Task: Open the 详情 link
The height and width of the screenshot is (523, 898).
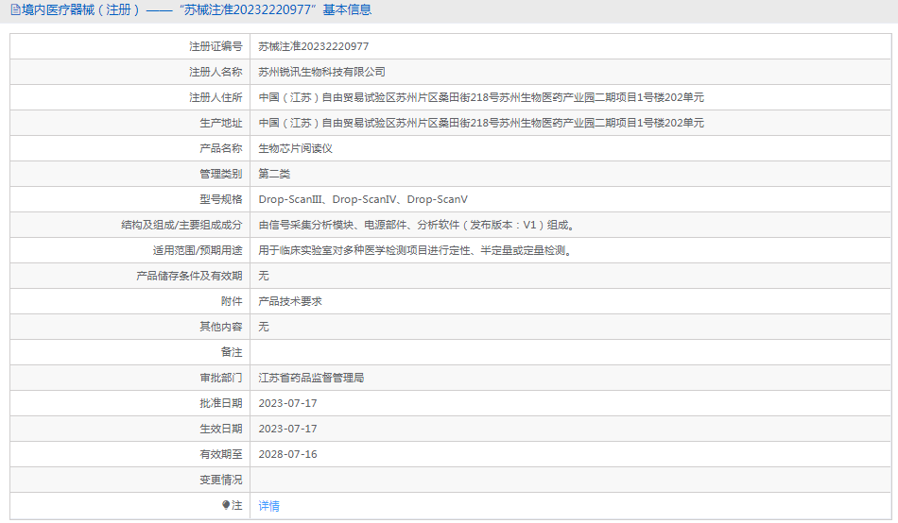Action: pos(268,506)
